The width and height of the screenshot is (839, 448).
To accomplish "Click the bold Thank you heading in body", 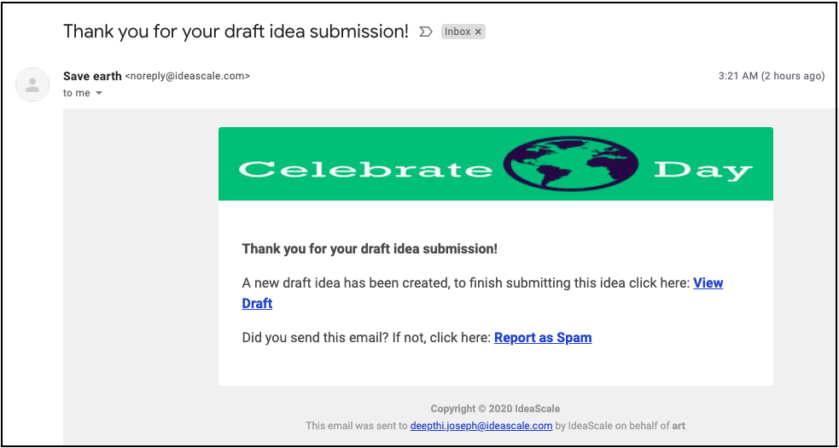I will (370, 249).
